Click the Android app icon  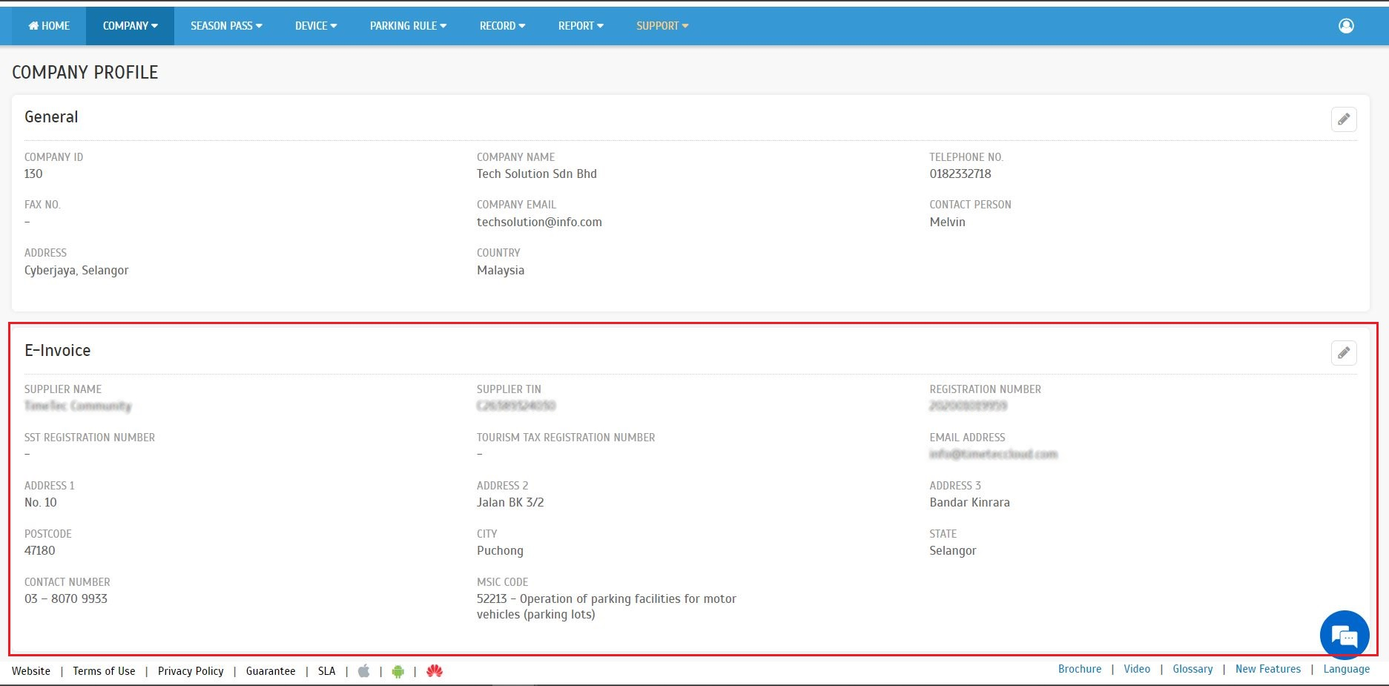point(398,671)
